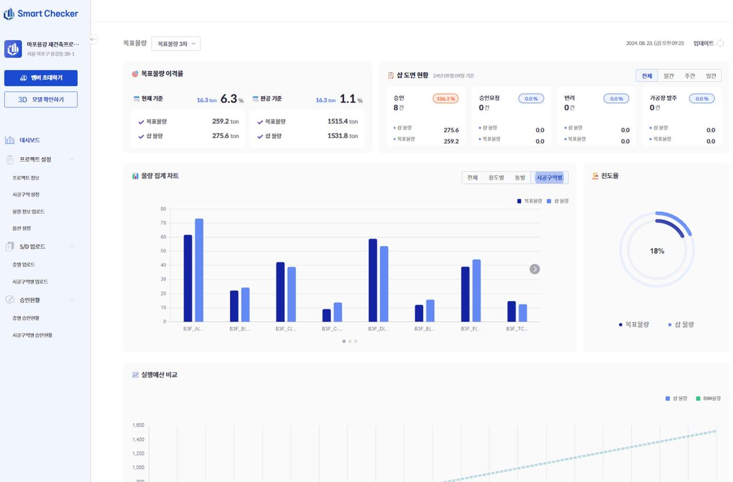This screenshot has height=482, width=733.
Task: Collapse the S/D 업로드 section chevron
Action: [x=72, y=246]
